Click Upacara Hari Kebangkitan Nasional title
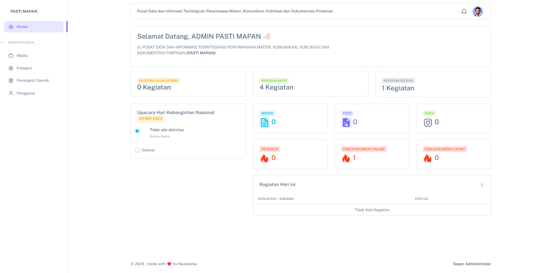The width and height of the screenshot is (554, 273). point(176,113)
